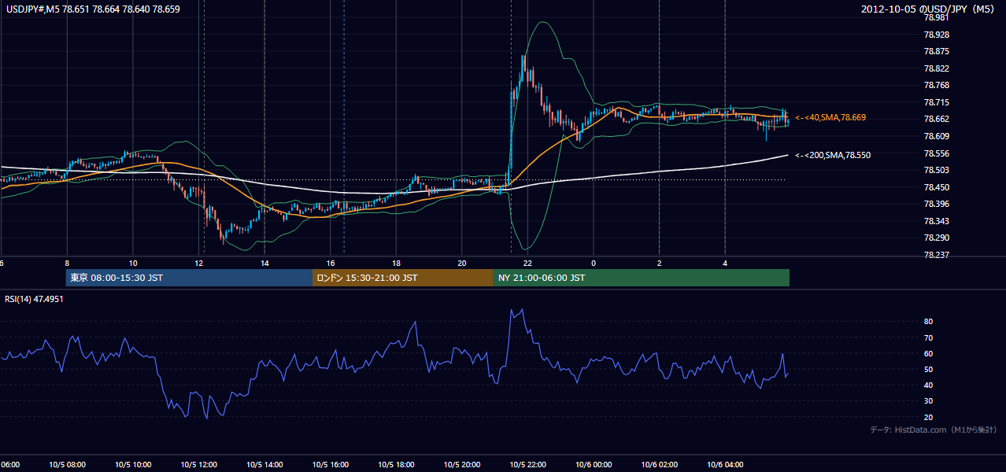Click price axis label 78.290
This screenshot has height=472, width=1006.
[x=938, y=238]
